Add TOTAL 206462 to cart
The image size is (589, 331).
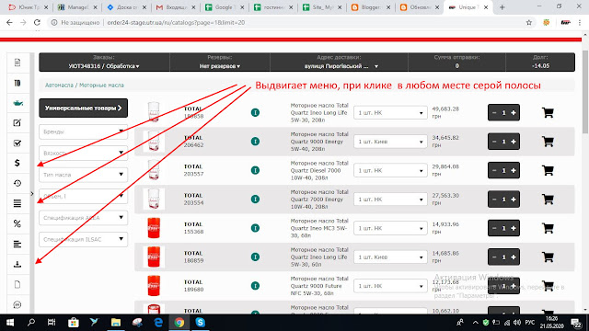point(548,142)
